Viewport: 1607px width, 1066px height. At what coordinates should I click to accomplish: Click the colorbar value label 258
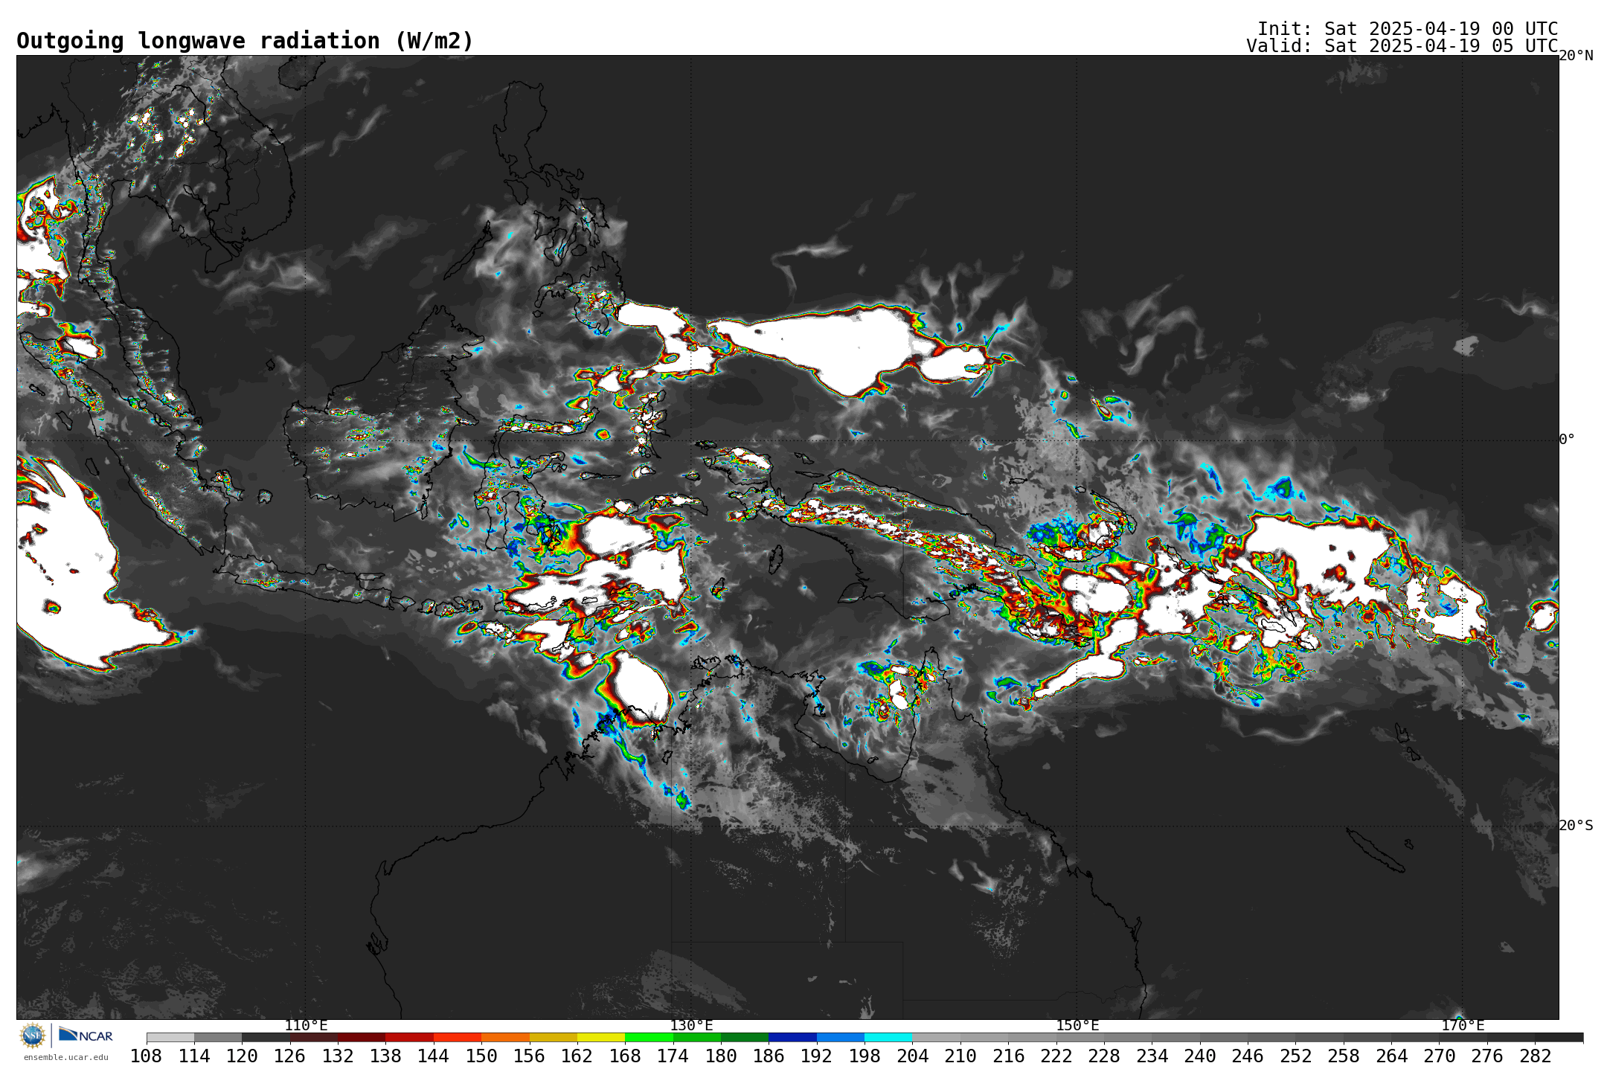point(1344,1056)
